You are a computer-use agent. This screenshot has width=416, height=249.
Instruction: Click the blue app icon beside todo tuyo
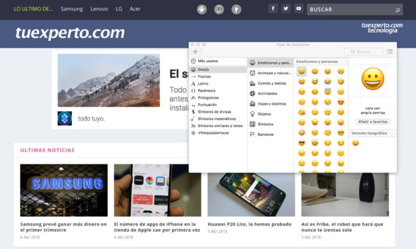[65, 119]
